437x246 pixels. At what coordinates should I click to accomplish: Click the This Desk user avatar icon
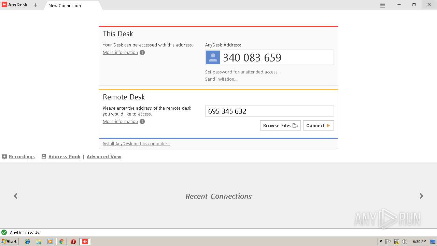tap(213, 57)
